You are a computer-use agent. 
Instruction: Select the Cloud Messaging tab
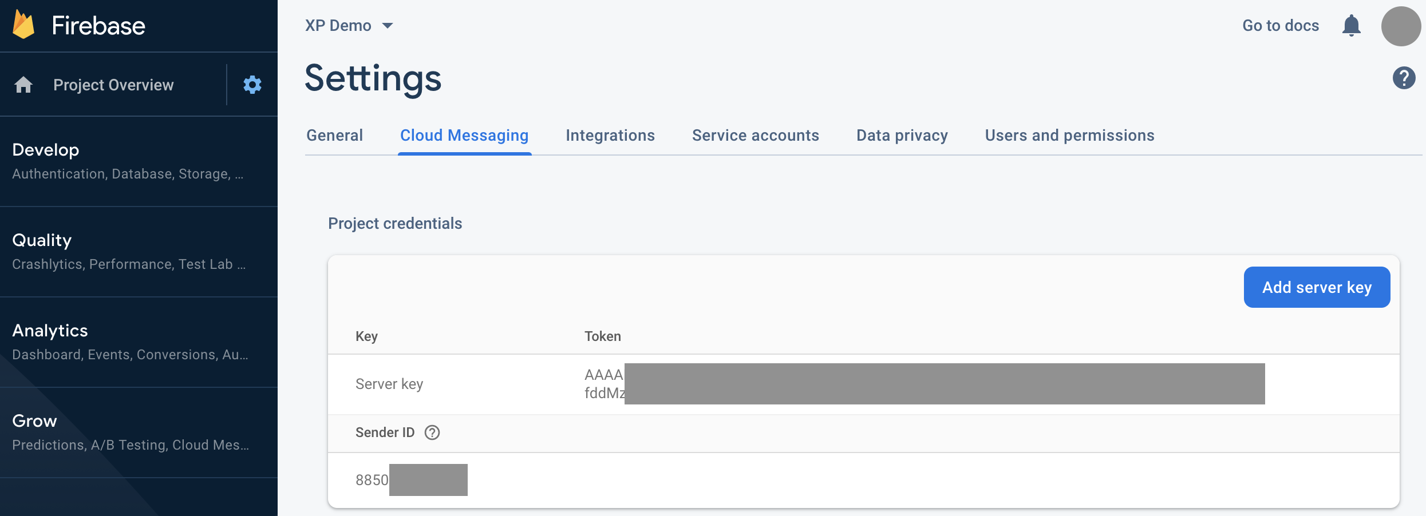coord(464,136)
